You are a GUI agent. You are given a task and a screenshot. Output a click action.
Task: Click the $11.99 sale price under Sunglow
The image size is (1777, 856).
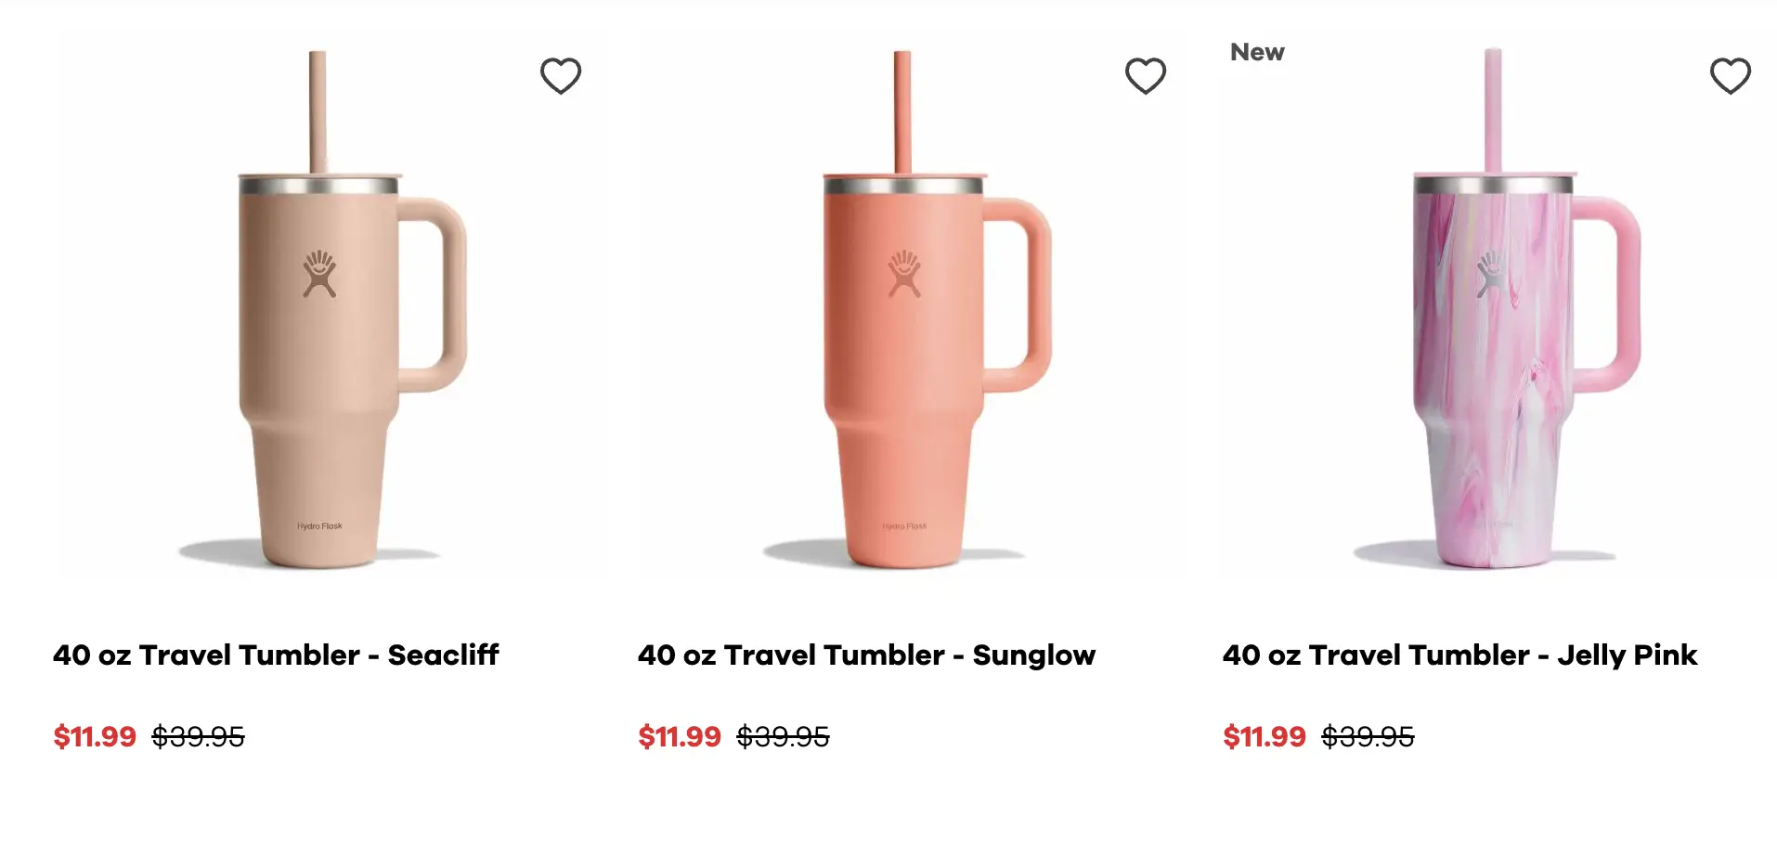680,736
